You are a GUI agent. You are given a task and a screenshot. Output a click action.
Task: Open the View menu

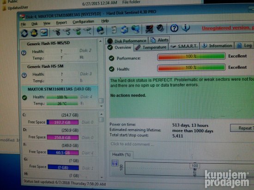pos(47,24)
